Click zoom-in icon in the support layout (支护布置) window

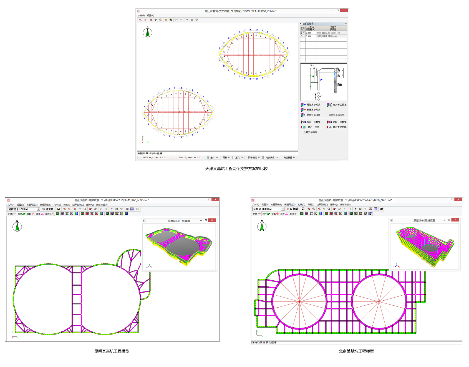140,20
